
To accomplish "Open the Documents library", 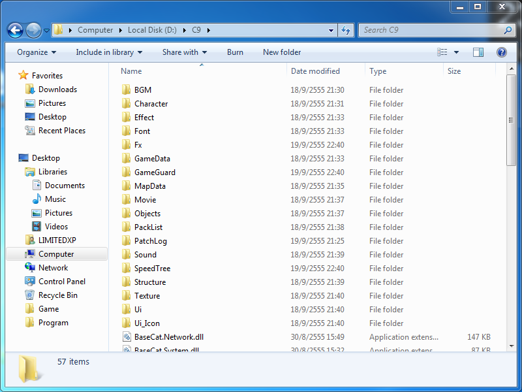I will 65,186.
